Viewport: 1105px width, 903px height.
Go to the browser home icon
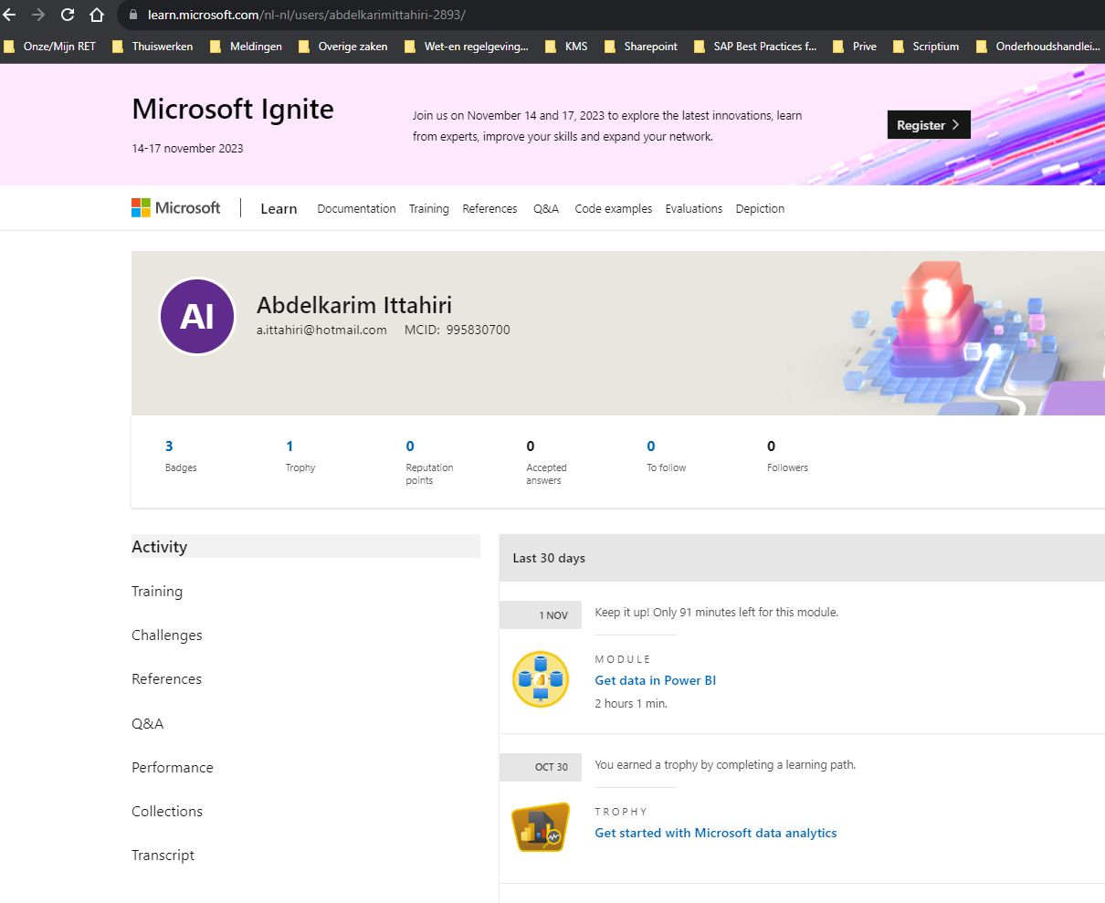pyautogui.click(x=97, y=15)
